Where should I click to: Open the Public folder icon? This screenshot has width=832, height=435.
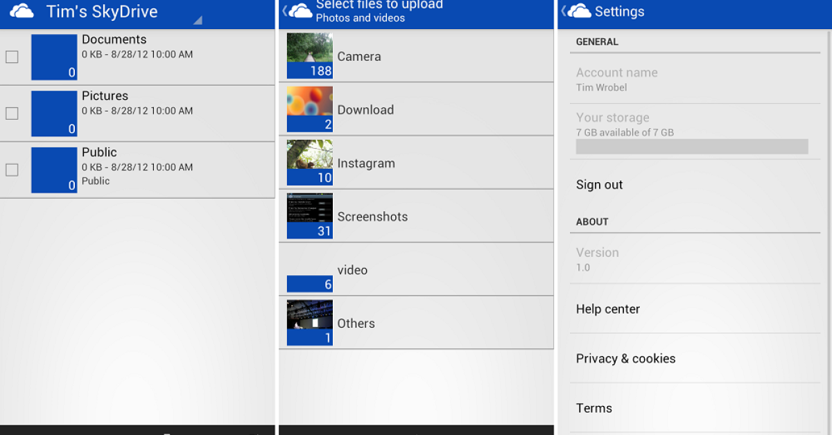click(x=54, y=170)
